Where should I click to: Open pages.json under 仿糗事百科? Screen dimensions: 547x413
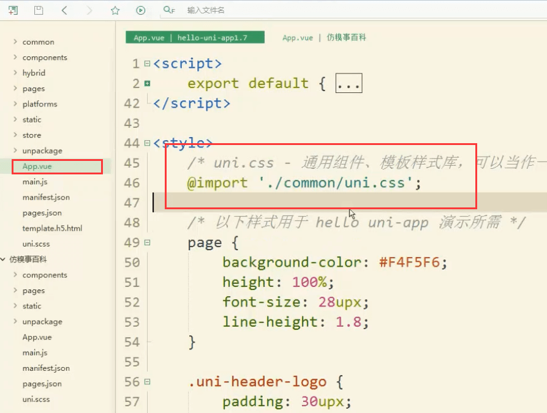[42, 384]
